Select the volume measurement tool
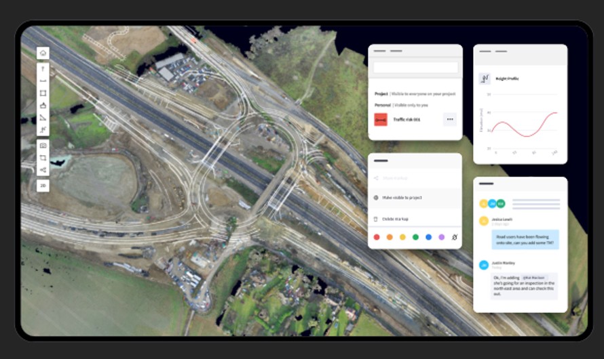The width and height of the screenshot is (604, 359). (43, 105)
